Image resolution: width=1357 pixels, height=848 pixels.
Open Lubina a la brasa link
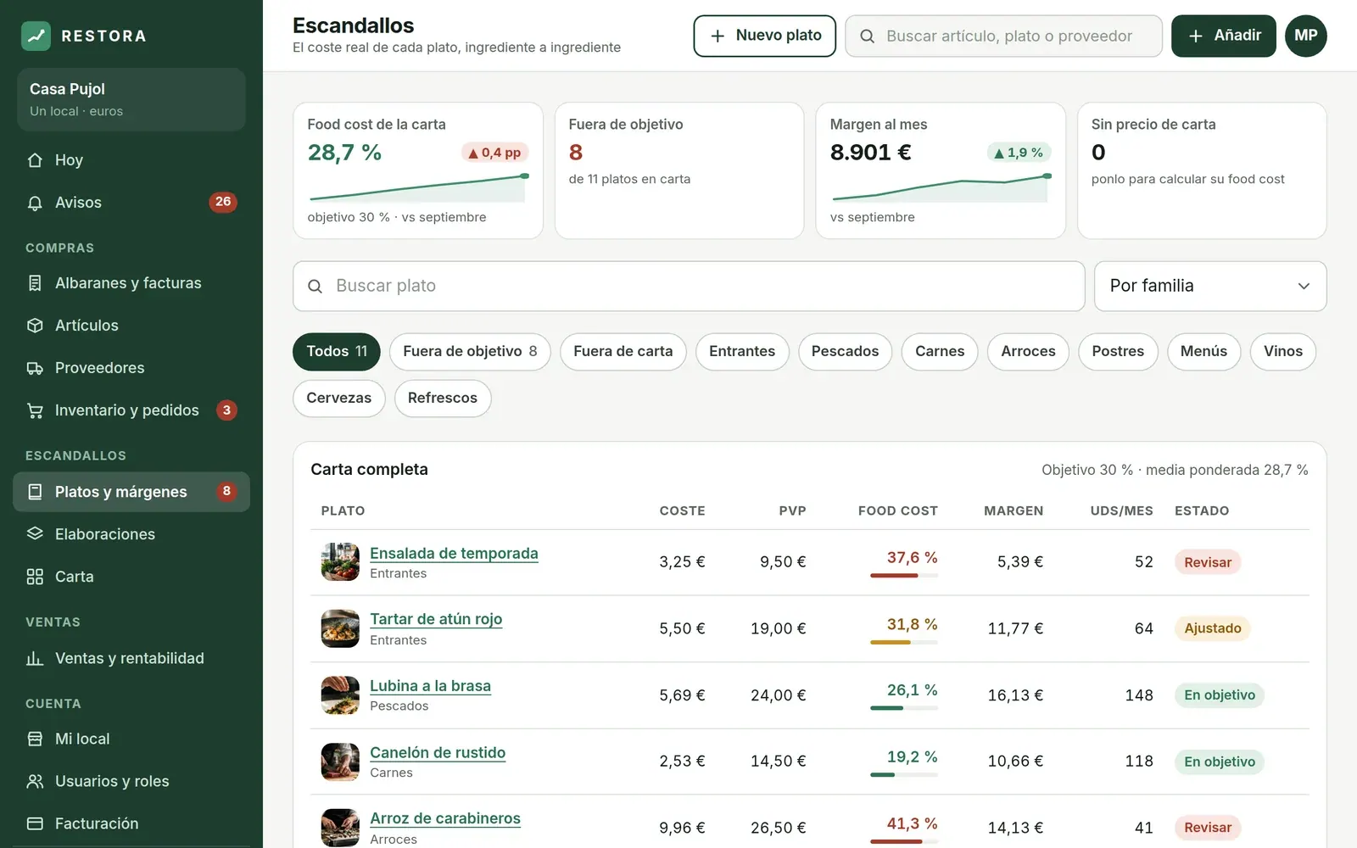(430, 686)
